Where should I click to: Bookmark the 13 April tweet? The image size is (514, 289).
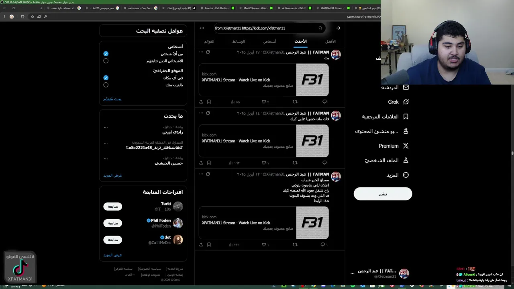[x=209, y=244]
